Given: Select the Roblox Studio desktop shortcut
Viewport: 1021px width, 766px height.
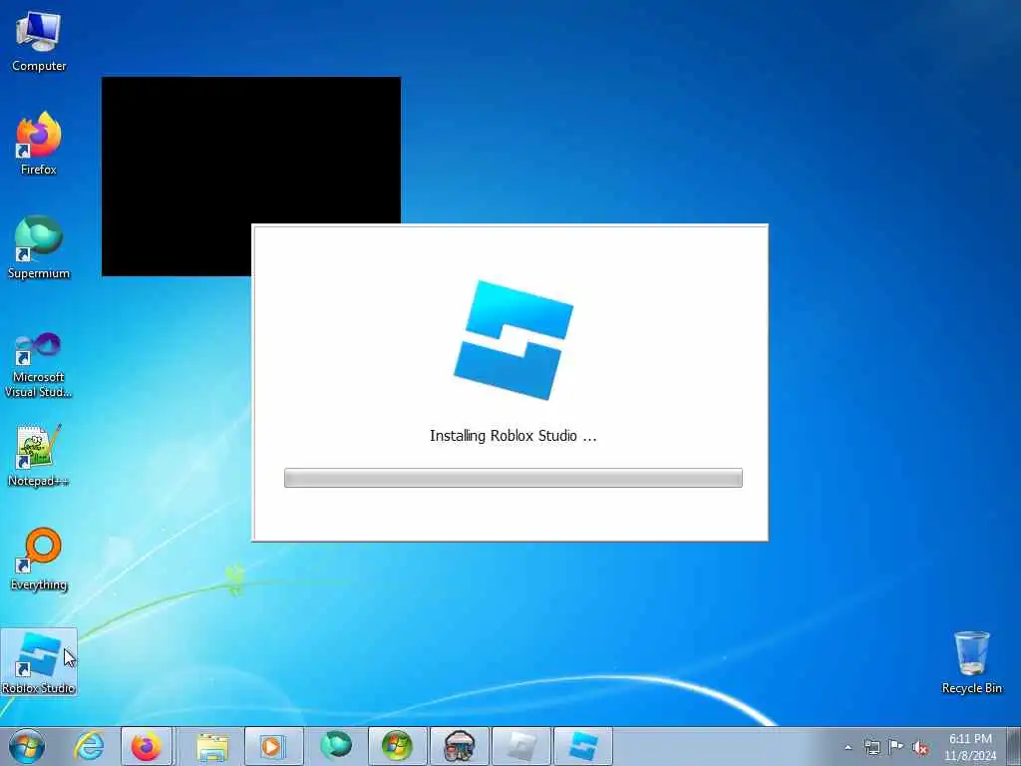Looking at the screenshot, I should point(39,662).
